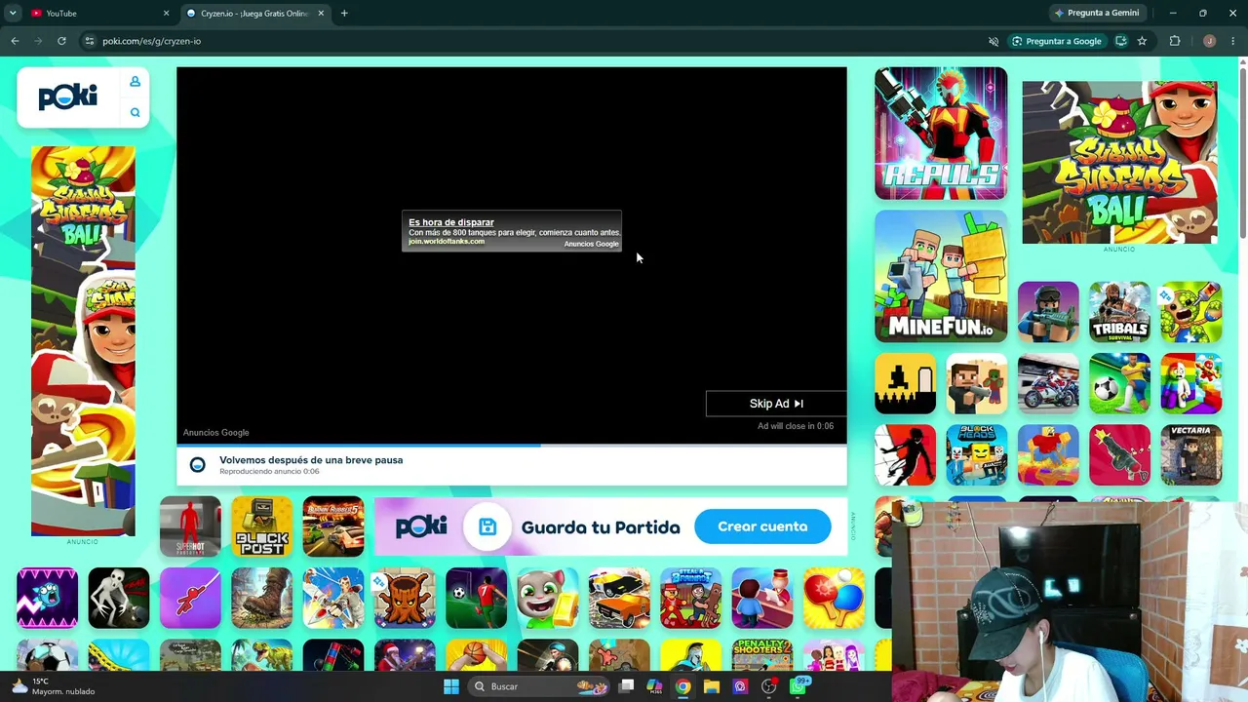This screenshot has width=1248, height=702.
Task: Open the Tribals Survival game
Action: (x=1119, y=312)
